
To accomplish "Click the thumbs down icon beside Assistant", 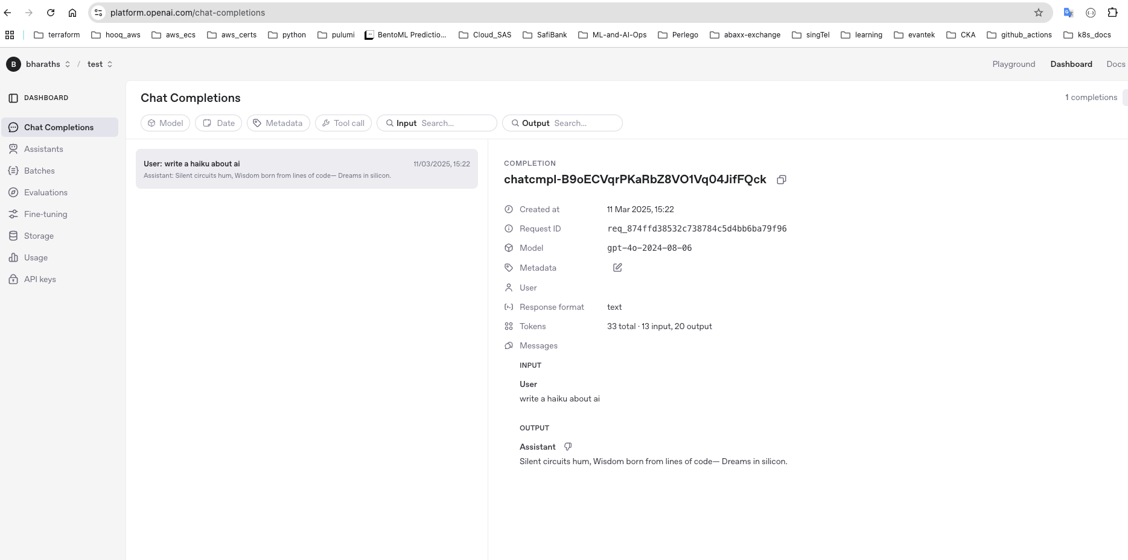I will coord(568,447).
